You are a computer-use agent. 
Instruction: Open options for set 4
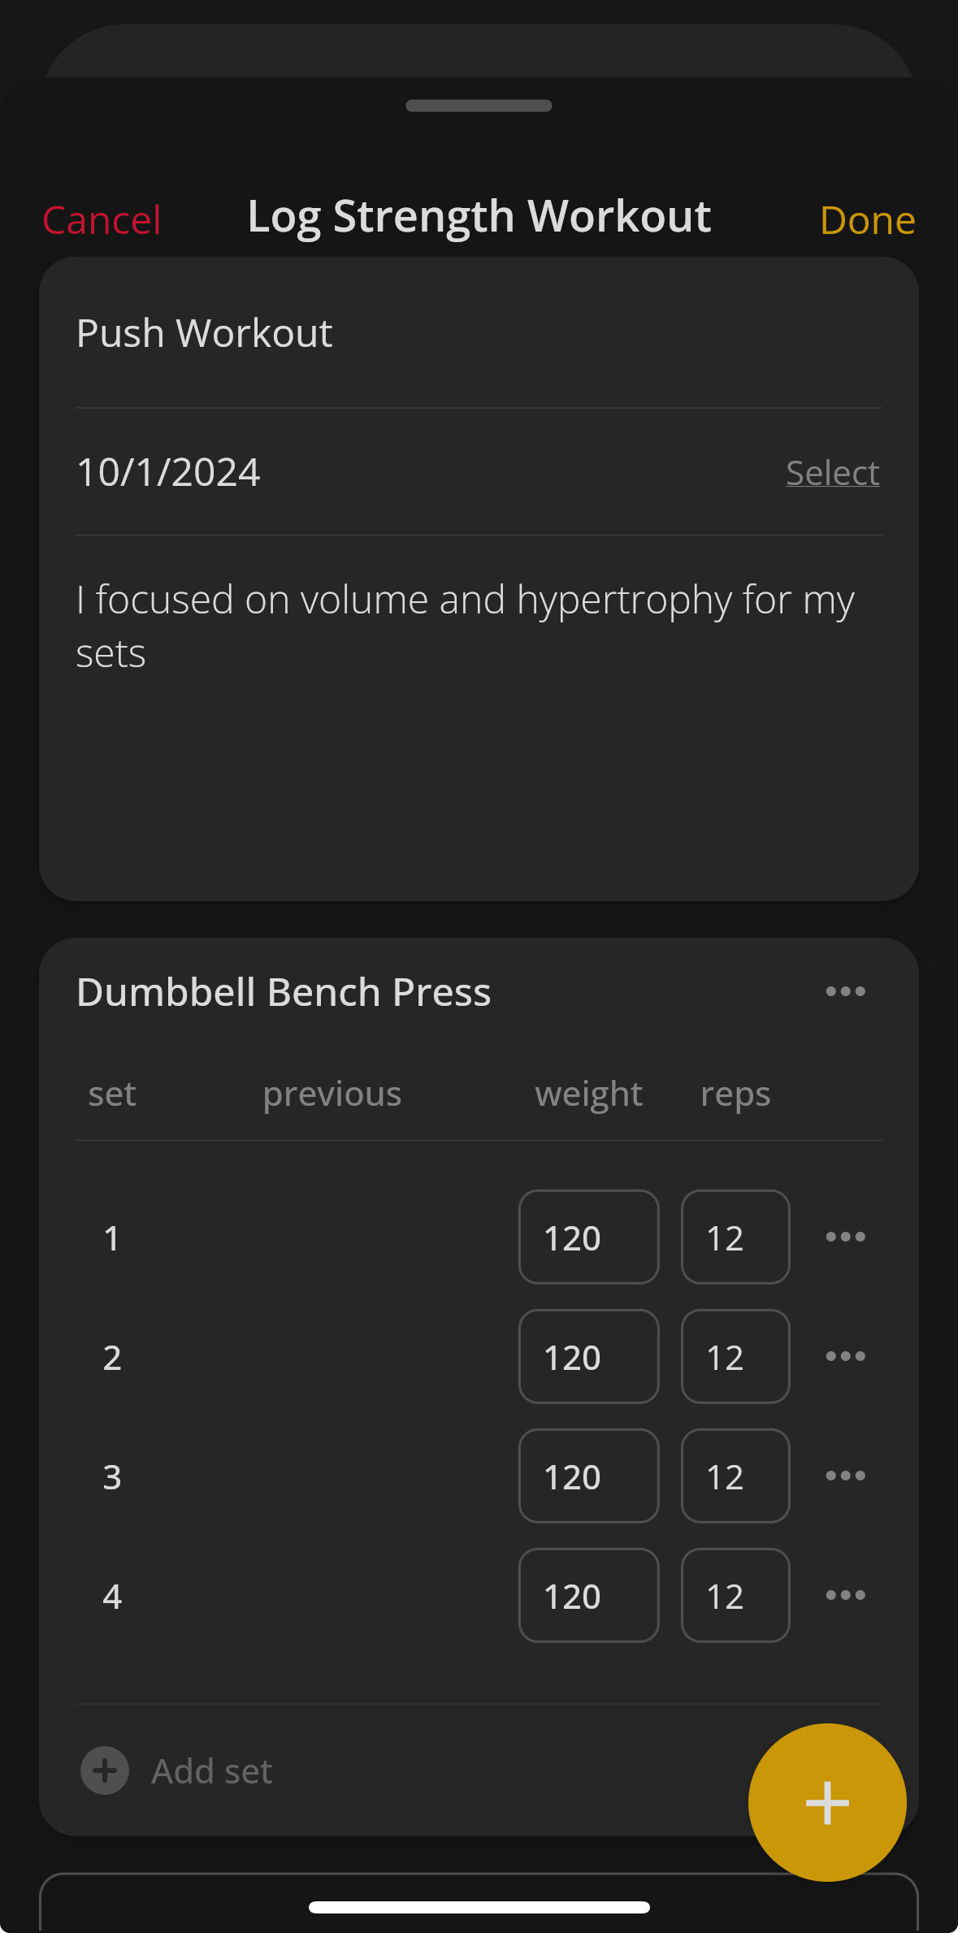pos(845,1595)
